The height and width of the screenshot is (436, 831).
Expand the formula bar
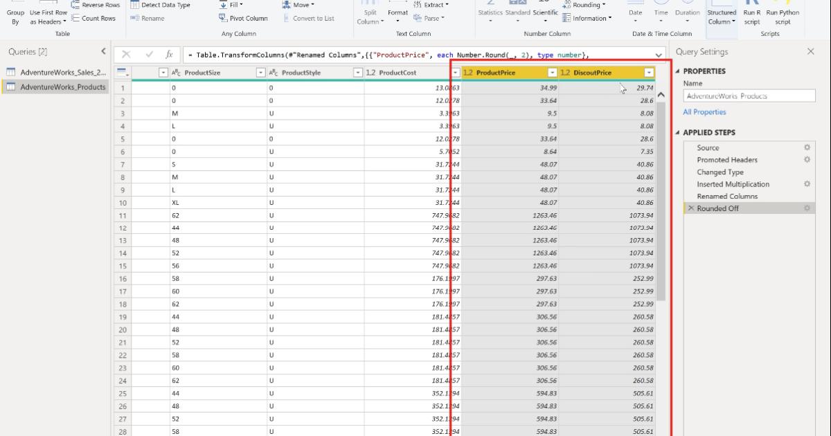[x=656, y=54]
